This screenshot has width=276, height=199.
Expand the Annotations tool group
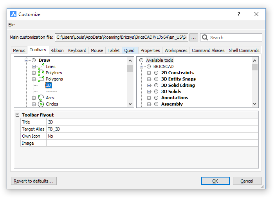[149, 98]
